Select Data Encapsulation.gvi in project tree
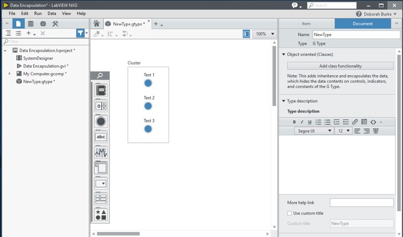This screenshot has height=237, width=403. 45,66
